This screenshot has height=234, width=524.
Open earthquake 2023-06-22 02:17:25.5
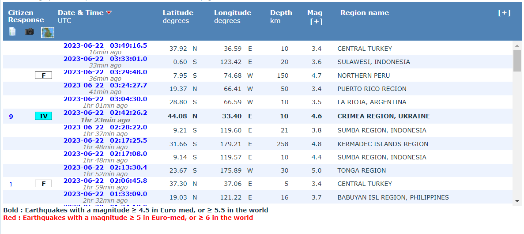[105, 140]
